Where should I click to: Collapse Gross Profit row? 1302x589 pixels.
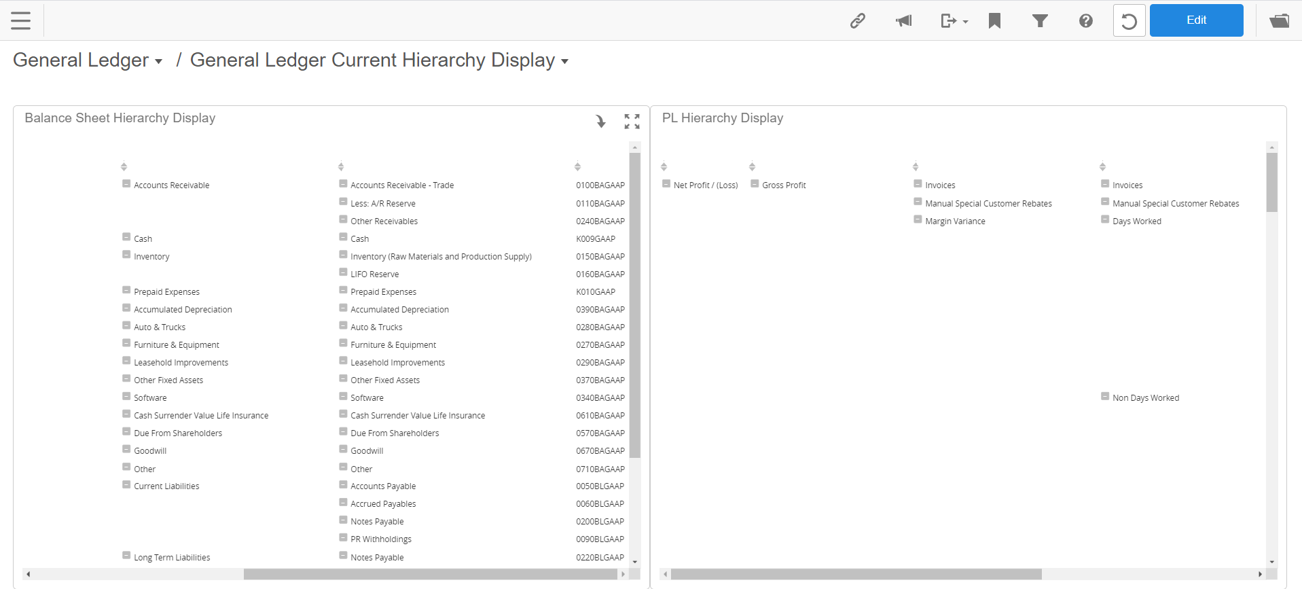click(755, 183)
